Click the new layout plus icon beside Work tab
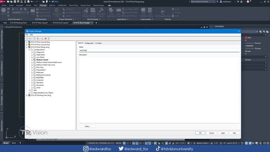This screenshot has height=152, width=270. click(x=20, y=143)
